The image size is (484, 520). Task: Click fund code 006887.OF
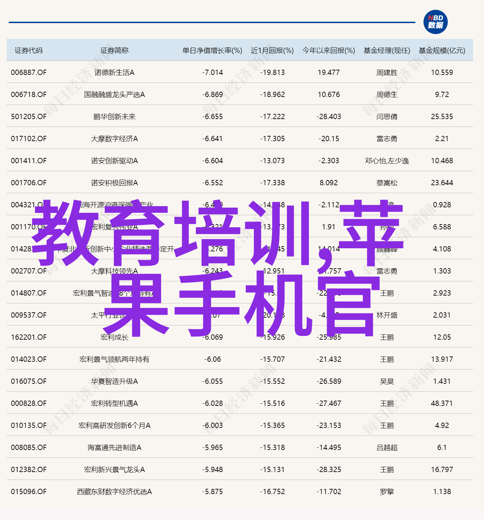(29, 72)
